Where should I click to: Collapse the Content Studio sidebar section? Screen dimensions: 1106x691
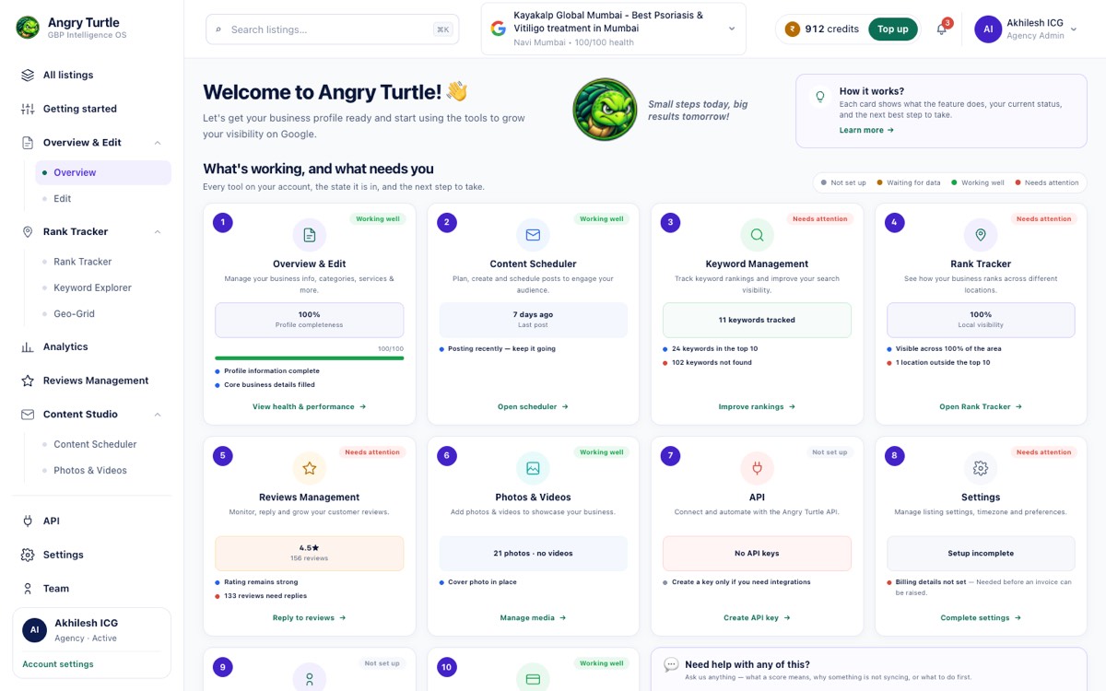click(x=158, y=415)
